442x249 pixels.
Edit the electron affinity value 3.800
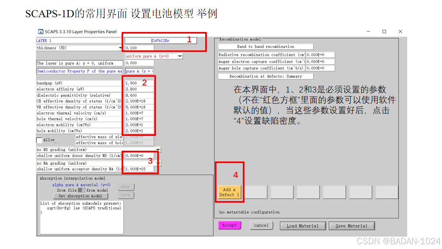tap(139, 89)
